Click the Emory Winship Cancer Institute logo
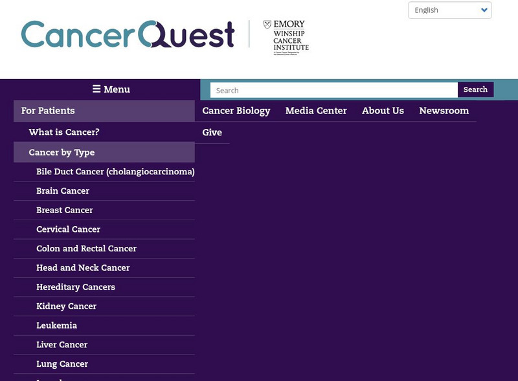This screenshot has width=518, height=381. 285,36
